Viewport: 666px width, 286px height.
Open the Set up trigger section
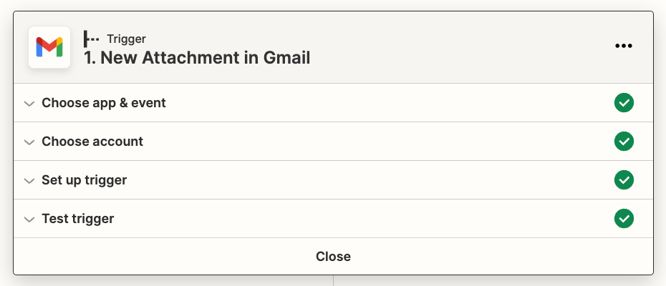(x=334, y=180)
